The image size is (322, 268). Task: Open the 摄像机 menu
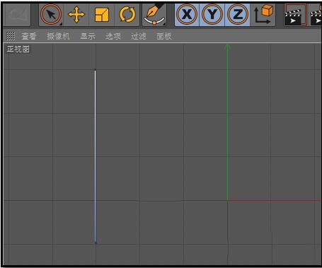[x=58, y=36]
